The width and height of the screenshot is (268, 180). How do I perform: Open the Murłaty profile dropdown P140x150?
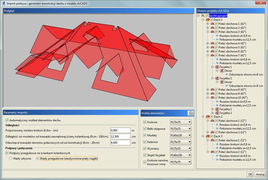pos(181,135)
